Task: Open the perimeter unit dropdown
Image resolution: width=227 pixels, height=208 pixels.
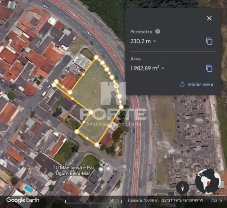Action: [154, 41]
